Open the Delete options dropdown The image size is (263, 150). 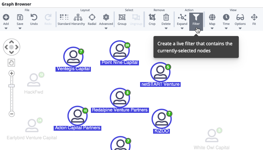coord(166,28)
